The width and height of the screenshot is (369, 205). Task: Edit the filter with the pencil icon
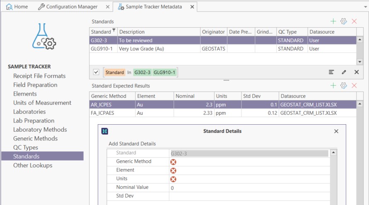point(344,72)
